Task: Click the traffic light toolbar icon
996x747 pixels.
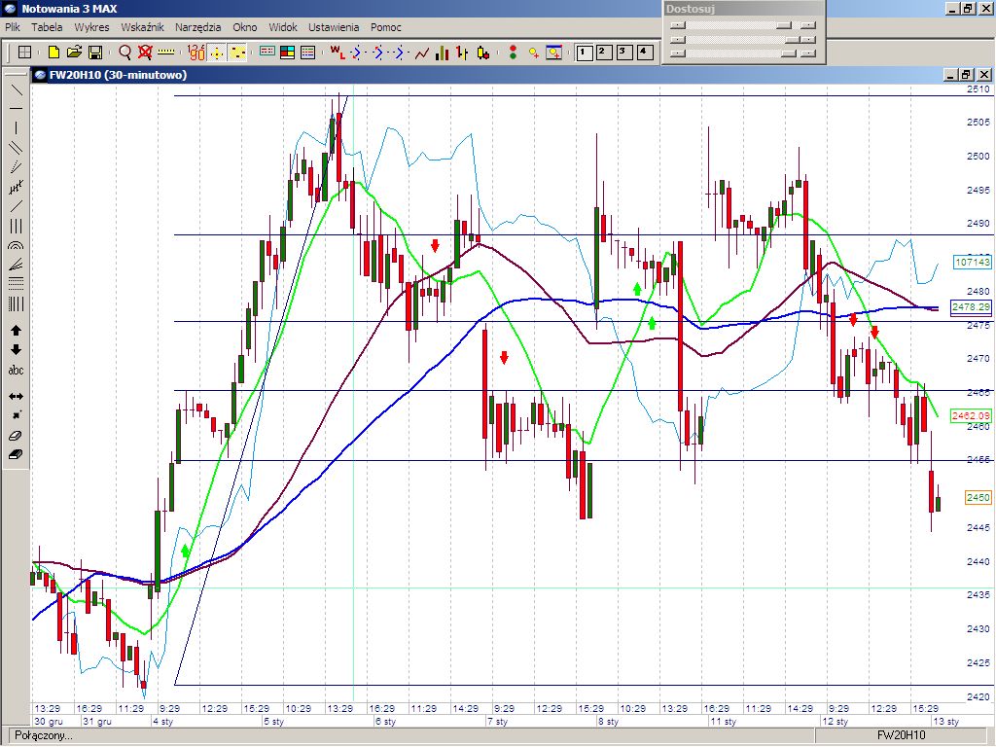Action: (x=513, y=53)
